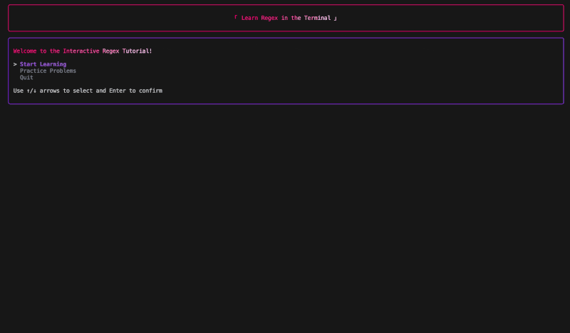
Task: Click the word select in the hint line
Action: (83, 91)
